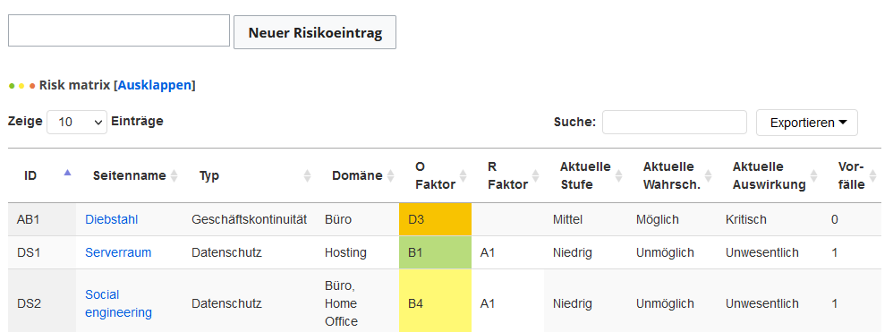Focus the Suche search field
This screenshot has width=893, height=332.
pos(675,122)
